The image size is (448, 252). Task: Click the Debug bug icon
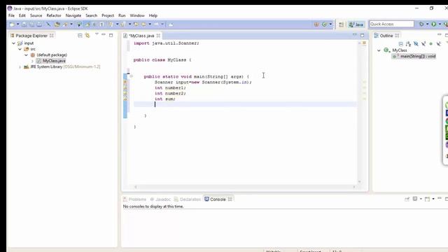coord(421,24)
